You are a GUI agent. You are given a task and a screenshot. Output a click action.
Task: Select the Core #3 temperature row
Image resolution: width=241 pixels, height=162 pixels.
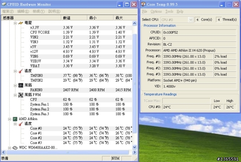click(81, 143)
